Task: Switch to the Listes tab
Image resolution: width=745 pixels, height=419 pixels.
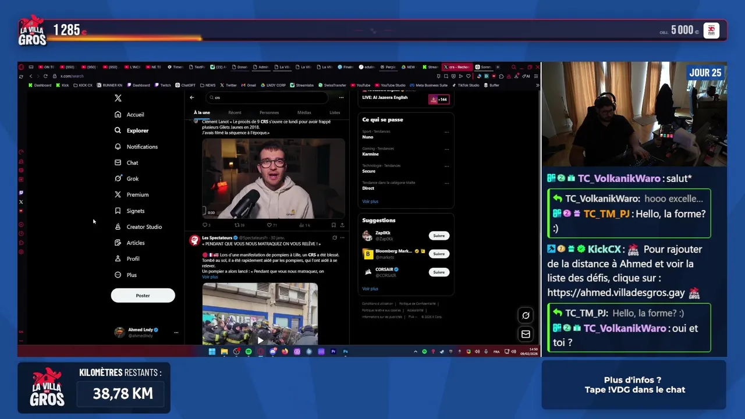Action: pyautogui.click(x=335, y=112)
